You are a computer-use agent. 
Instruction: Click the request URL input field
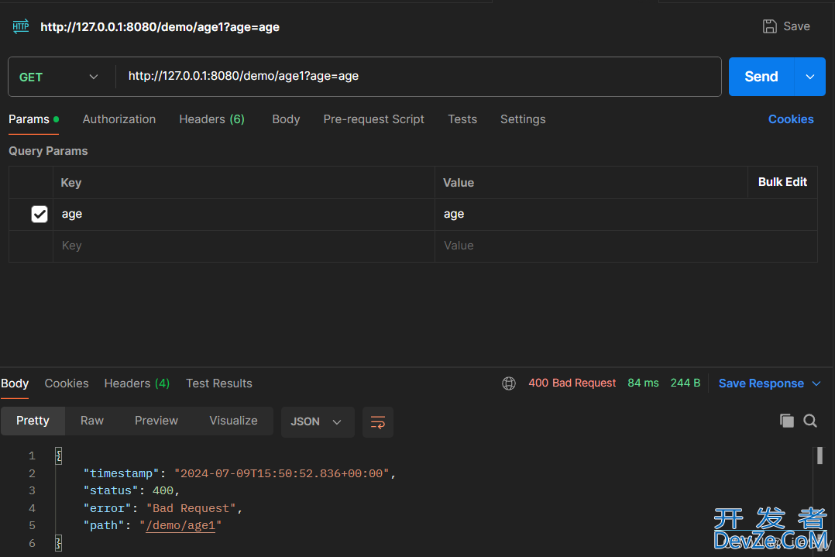point(418,76)
